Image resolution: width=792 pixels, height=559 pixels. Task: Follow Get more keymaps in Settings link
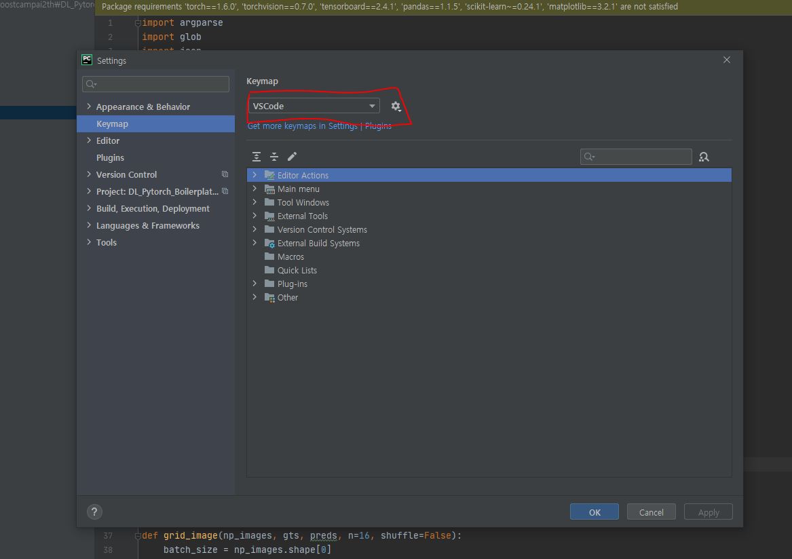319,126
